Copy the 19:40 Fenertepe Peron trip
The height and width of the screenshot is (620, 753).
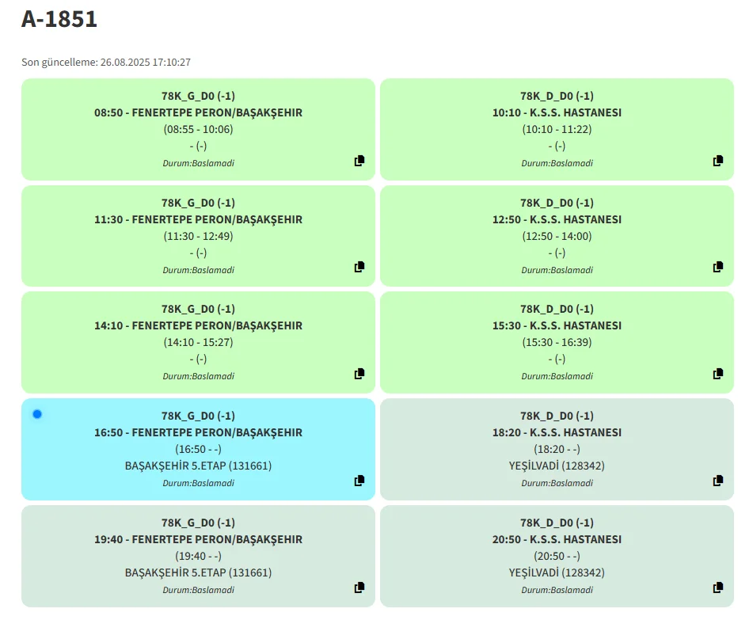(x=359, y=588)
